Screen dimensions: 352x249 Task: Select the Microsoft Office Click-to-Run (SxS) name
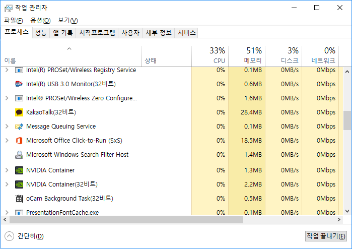(74, 141)
